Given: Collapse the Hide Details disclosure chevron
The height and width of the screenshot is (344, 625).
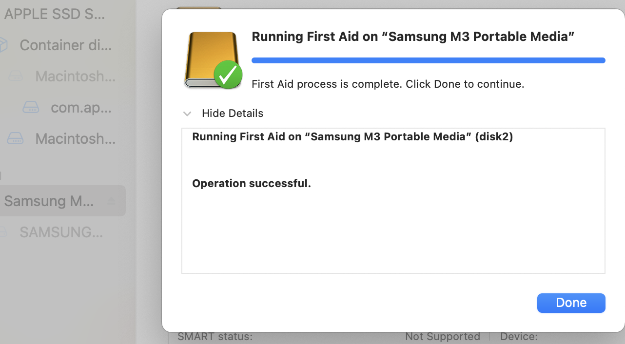Looking at the screenshot, I should click(x=187, y=114).
